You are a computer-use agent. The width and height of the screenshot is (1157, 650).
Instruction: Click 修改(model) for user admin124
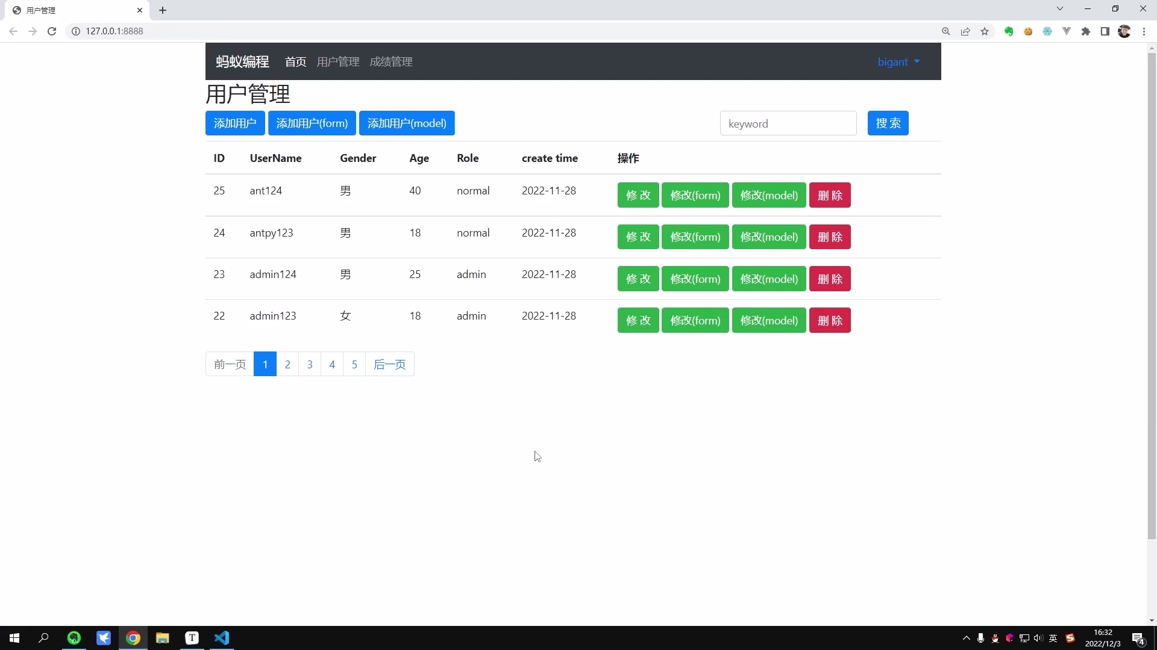(x=769, y=279)
